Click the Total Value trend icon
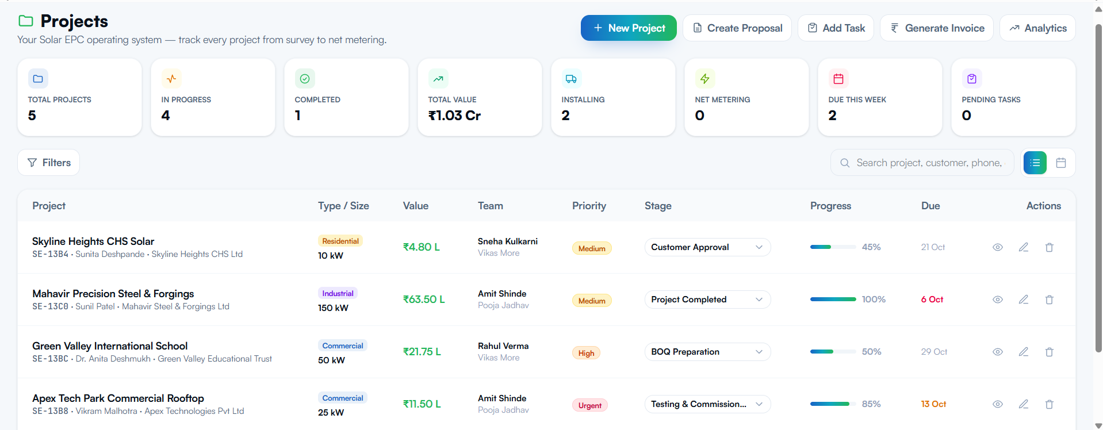The image size is (1103, 430). pos(438,79)
